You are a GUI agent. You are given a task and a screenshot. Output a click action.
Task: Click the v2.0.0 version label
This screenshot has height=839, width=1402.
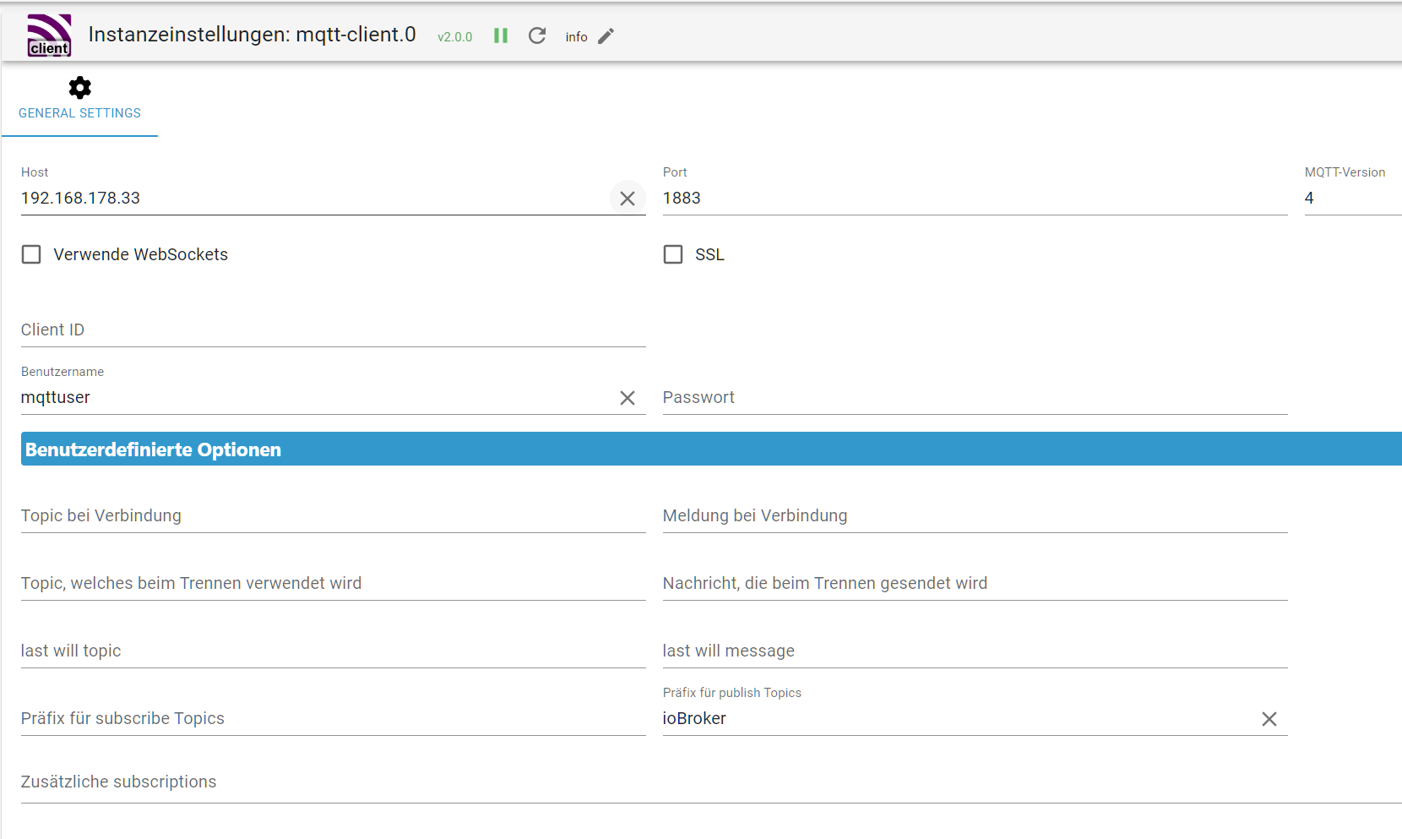coord(455,36)
